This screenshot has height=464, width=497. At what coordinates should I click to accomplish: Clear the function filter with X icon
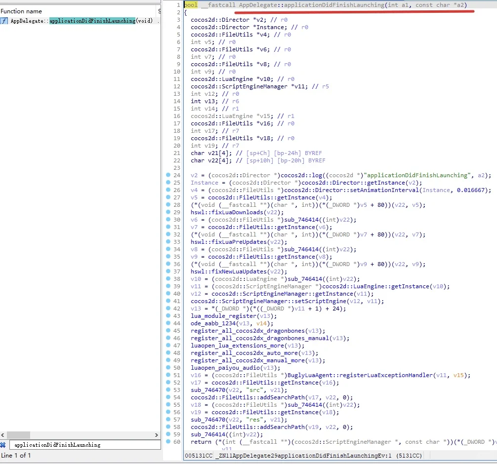pyautogui.click(x=3, y=445)
